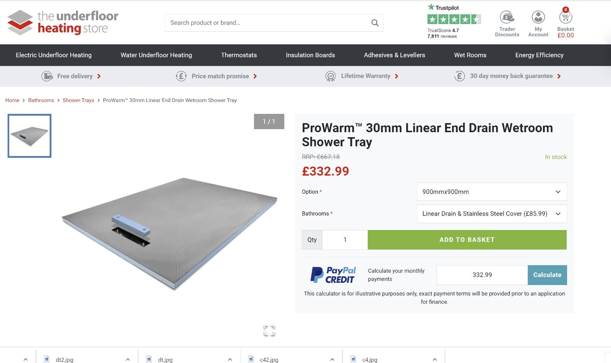Go to Shower Trays breadcrumb link
This screenshot has height=363, width=611.
78,100
